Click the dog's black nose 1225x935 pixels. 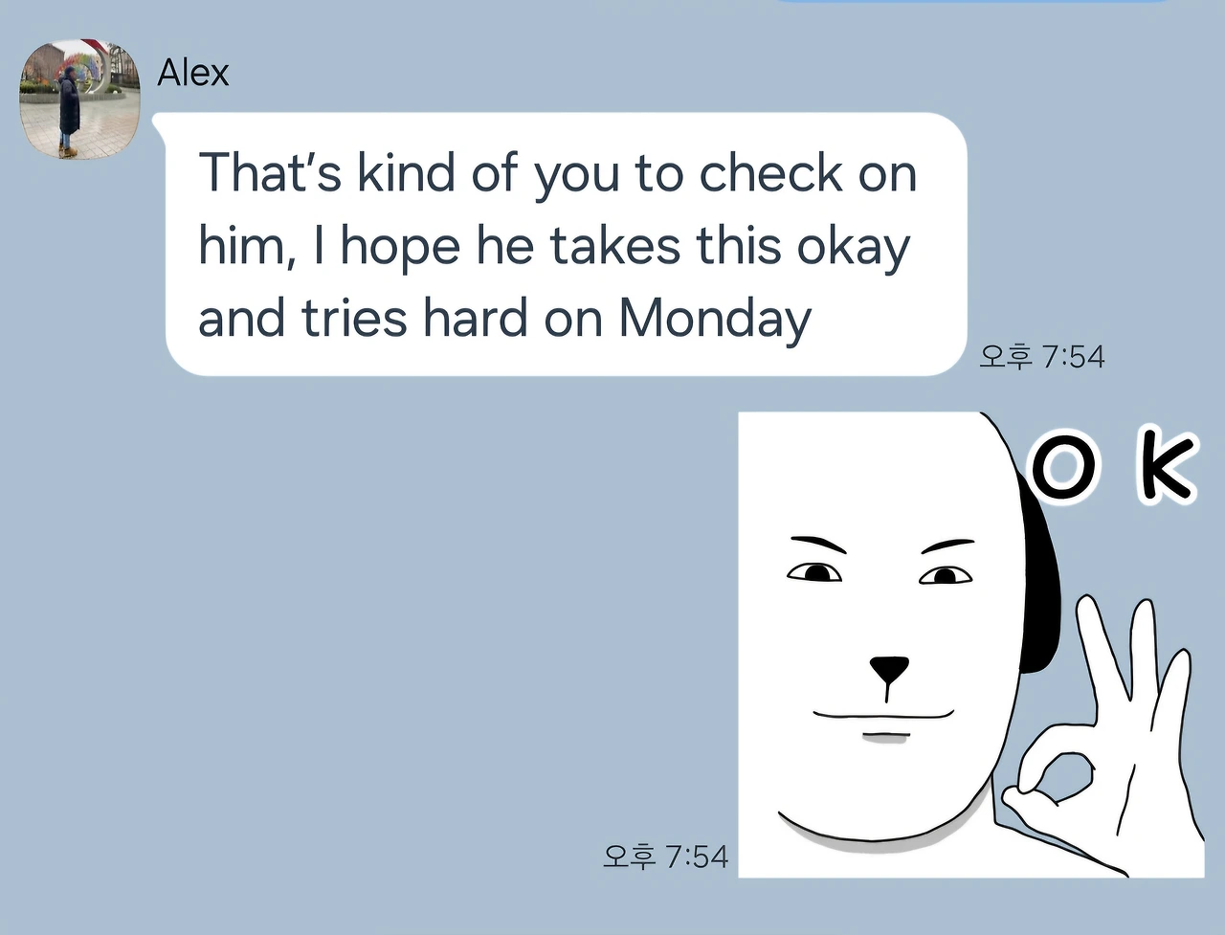pyautogui.click(x=889, y=669)
